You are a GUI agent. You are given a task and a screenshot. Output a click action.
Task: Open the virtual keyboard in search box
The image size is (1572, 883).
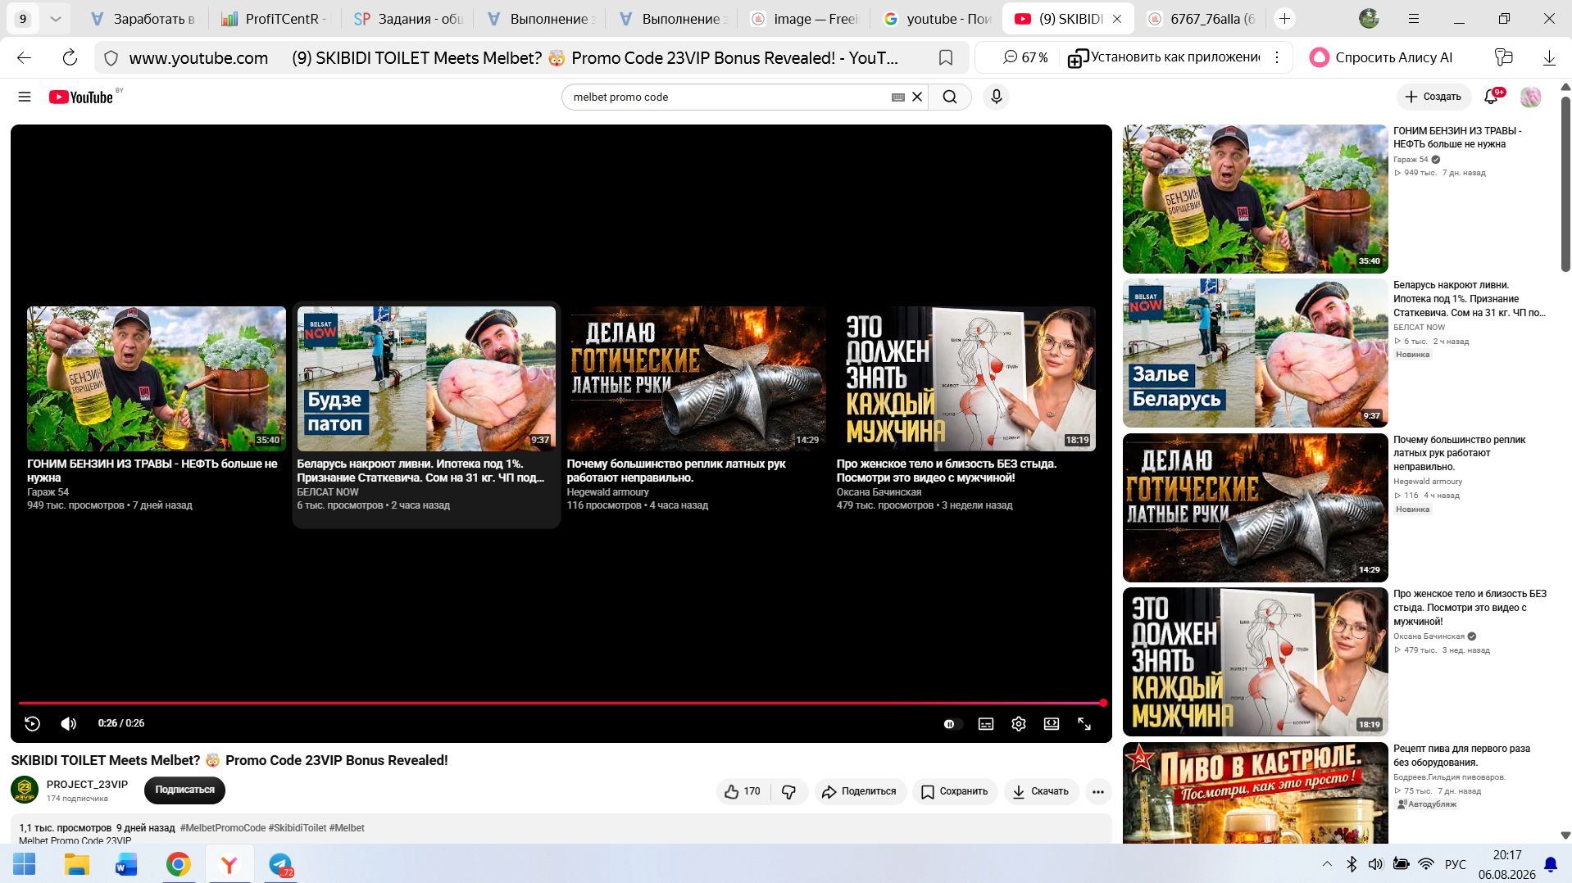(x=898, y=97)
